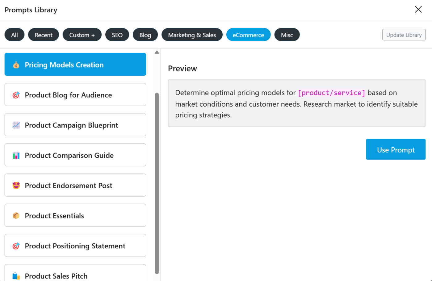Image resolution: width=432 pixels, height=281 pixels.
Task: Click the Use Prompt button
Action: click(396, 149)
